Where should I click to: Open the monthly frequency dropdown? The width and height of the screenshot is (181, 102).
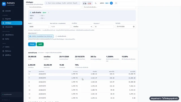pyautogui.click(x=82, y=27)
